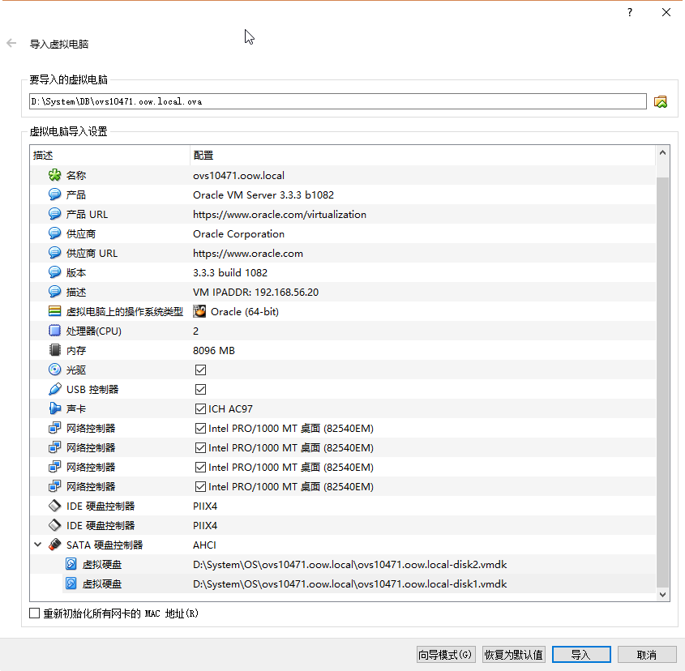Uncheck the third network controller checkbox
The width and height of the screenshot is (685, 671).
200,467
